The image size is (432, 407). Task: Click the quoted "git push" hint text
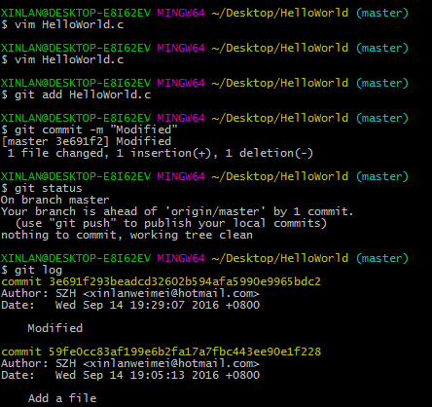click(83, 223)
